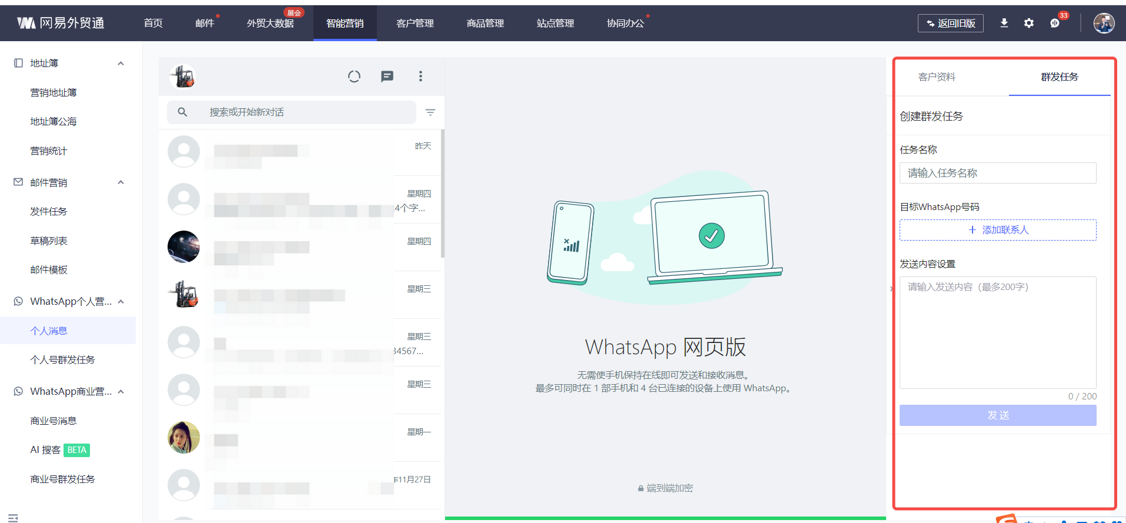Image resolution: width=1126 pixels, height=523 pixels.
Task: Focus the 发送内容 text area
Action: pyautogui.click(x=998, y=332)
